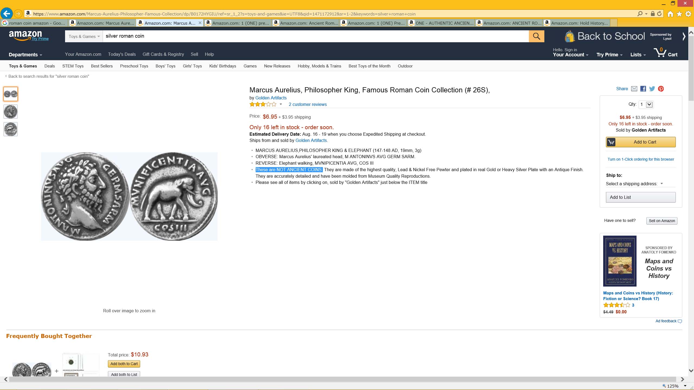
Task: Open browser settings gear icon
Action: click(688, 14)
